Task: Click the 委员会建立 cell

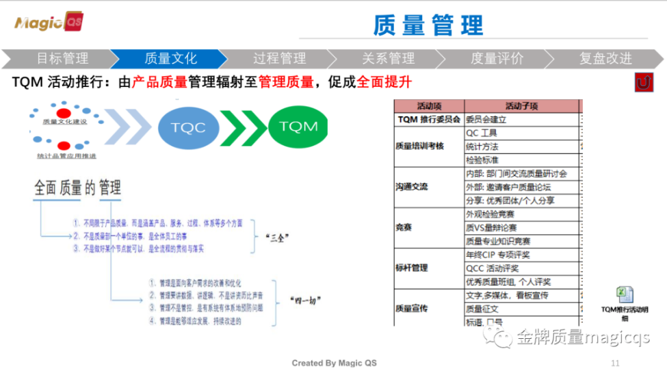Action: (x=521, y=120)
